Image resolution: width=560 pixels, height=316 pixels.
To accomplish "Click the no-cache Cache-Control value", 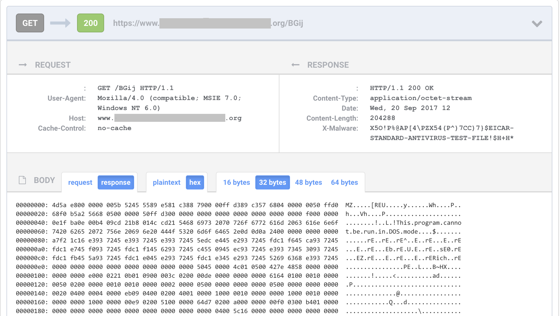I will [114, 128].
